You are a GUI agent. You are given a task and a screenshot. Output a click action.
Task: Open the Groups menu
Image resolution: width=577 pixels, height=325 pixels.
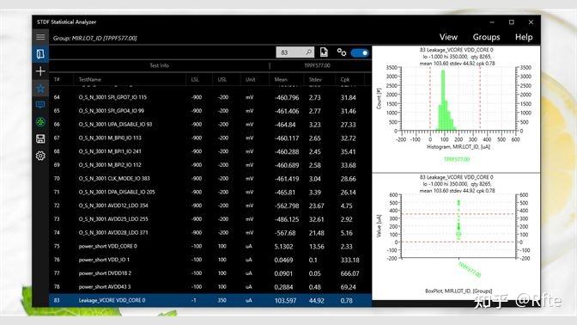tap(486, 37)
